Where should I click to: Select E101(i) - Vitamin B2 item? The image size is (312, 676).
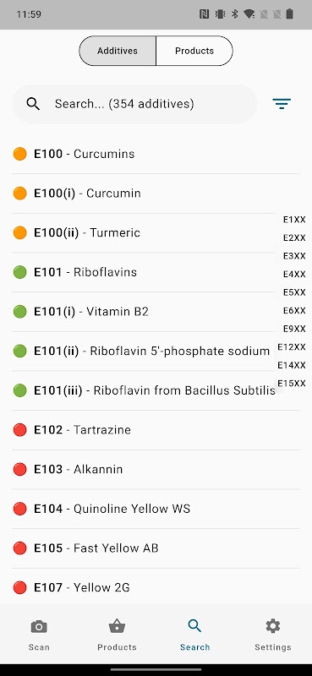(x=156, y=312)
